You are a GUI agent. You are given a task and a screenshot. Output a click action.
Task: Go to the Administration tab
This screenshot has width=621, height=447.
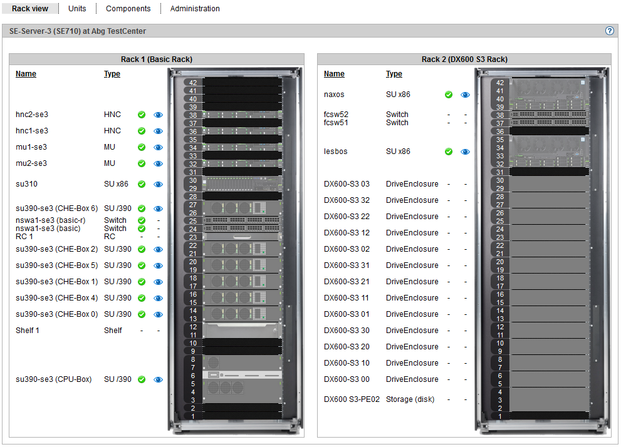[x=195, y=9]
